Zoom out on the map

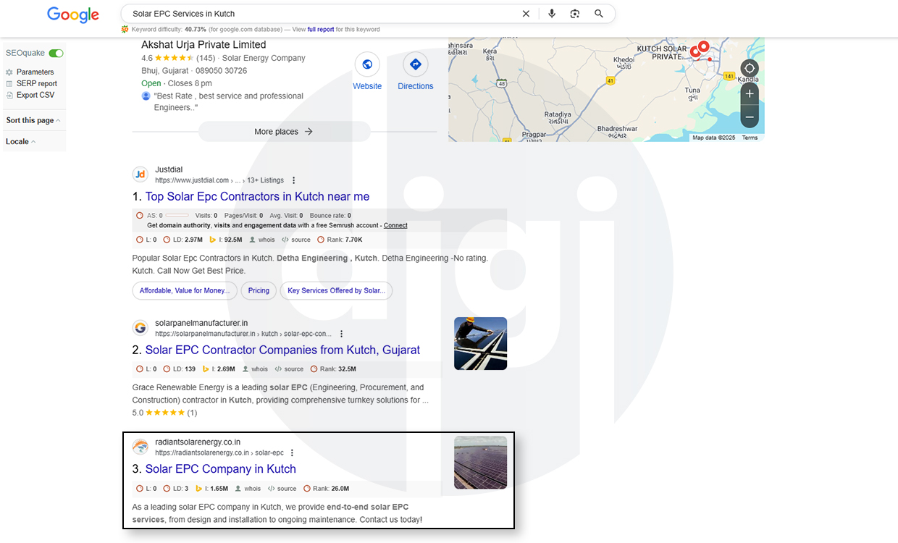(750, 117)
